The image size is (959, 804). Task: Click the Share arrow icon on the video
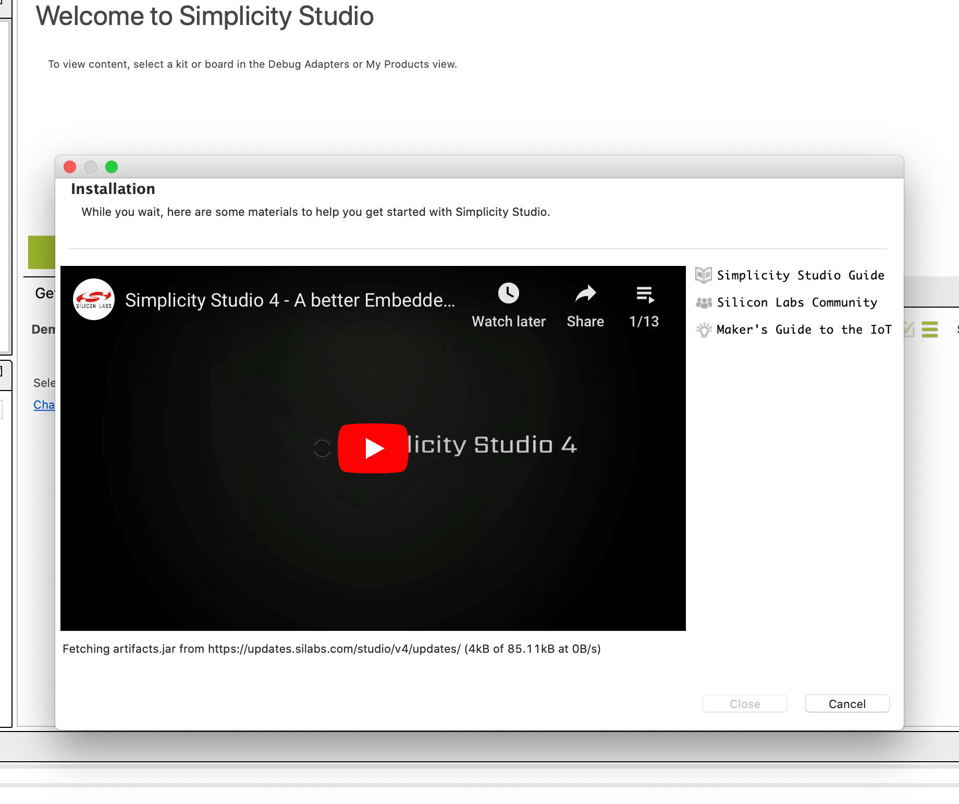(585, 294)
